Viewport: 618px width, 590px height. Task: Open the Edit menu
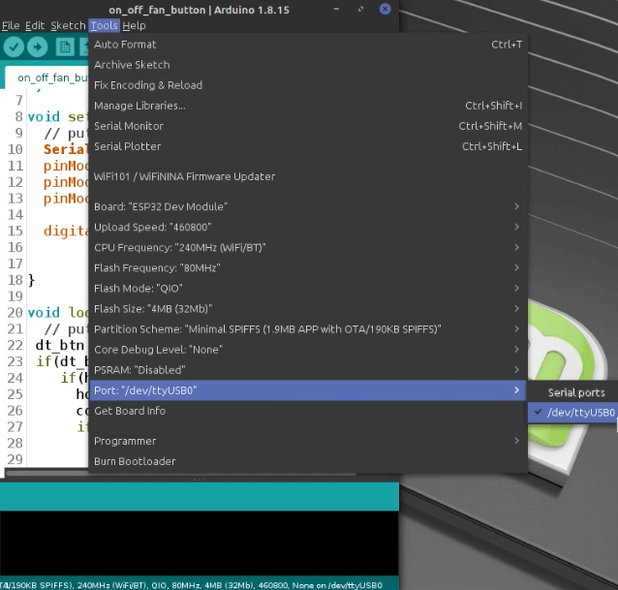coord(35,25)
